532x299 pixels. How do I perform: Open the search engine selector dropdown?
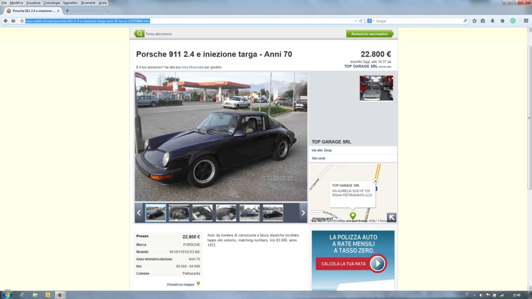point(371,21)
